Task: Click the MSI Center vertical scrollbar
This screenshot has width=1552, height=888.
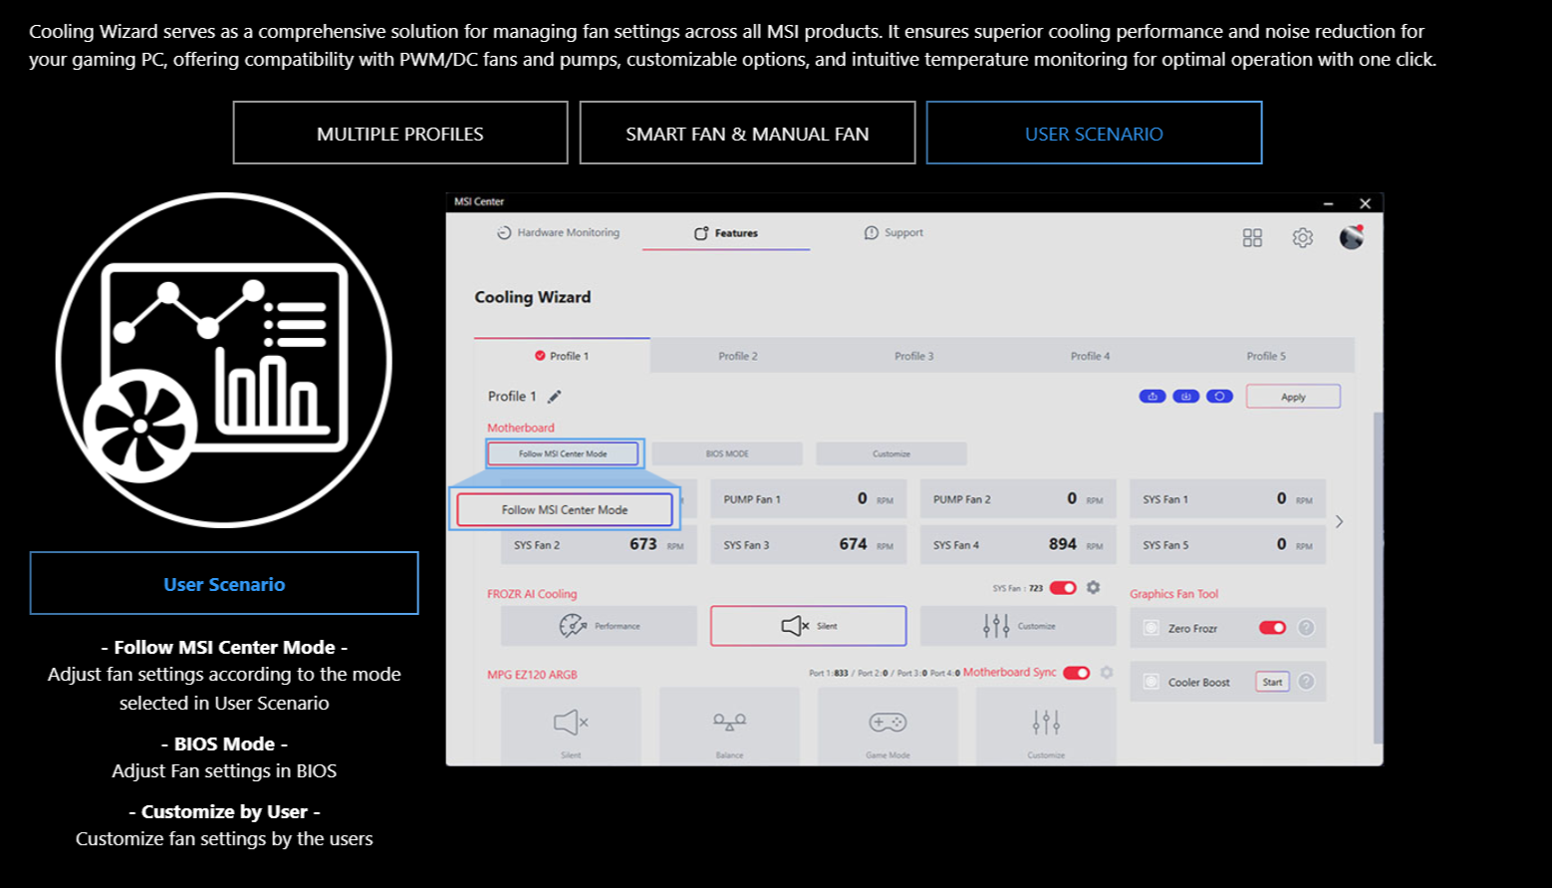Action: click(1379, 578)
